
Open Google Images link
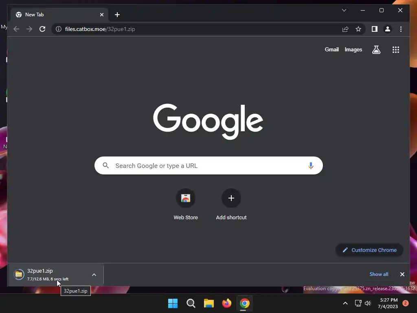(353, 49)
